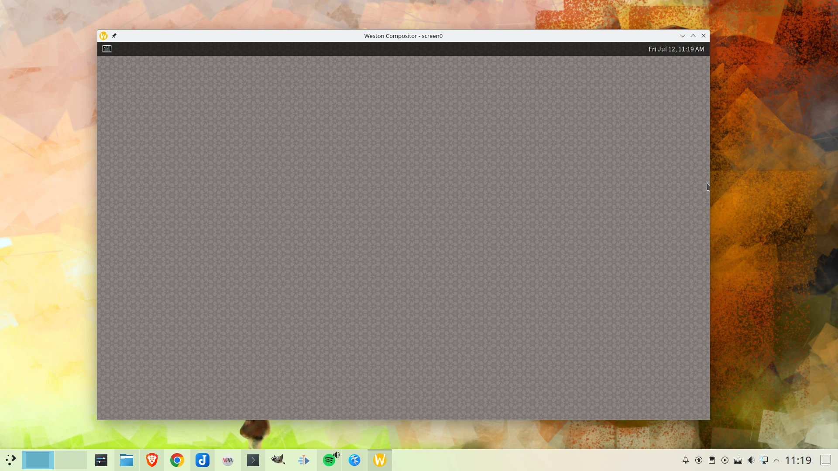Switch to Spotify in taskbar
The image size is (838, 471).
coord(329,461)
